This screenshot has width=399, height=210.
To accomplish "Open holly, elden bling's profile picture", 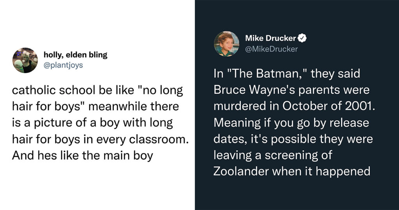I will coord(25,60).
